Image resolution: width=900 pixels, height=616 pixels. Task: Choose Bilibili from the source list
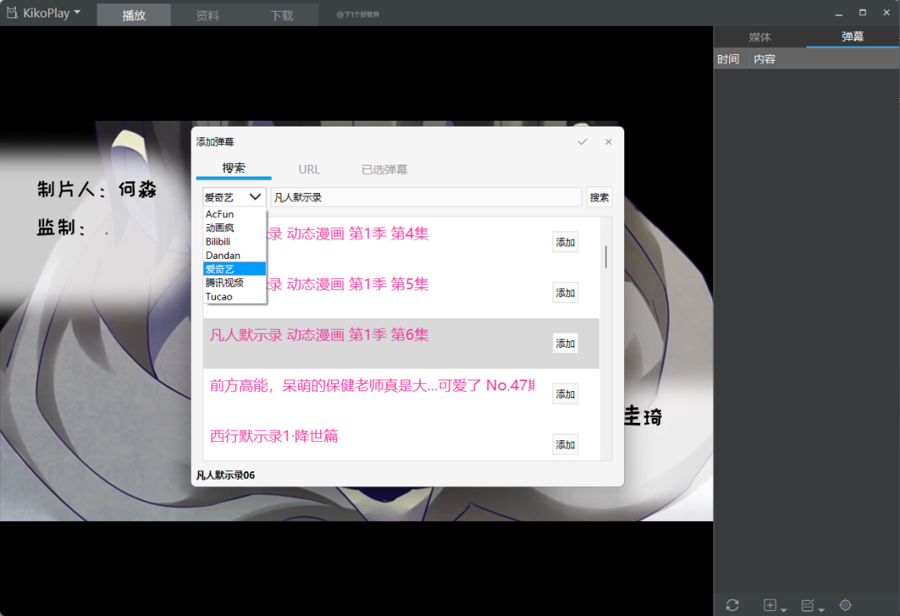tap(234, 241)
